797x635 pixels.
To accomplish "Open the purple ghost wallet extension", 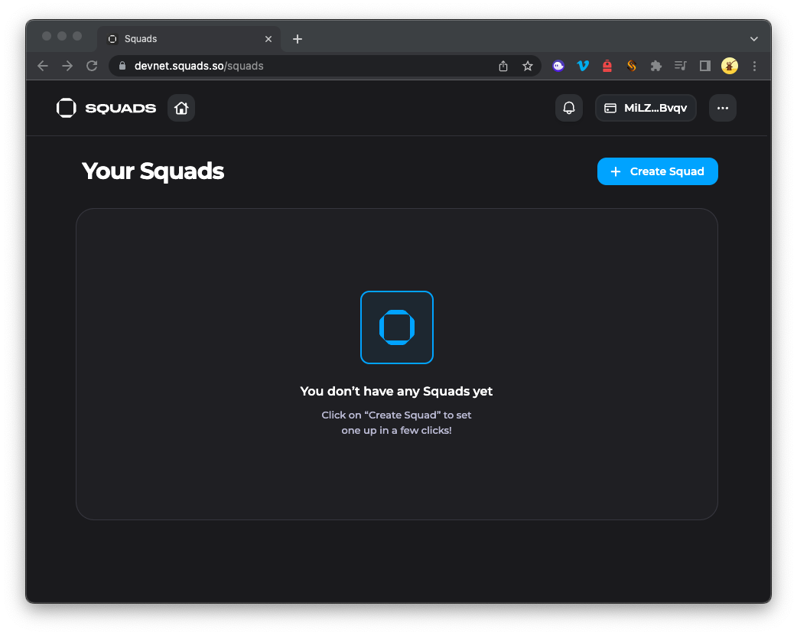I will click(x=558, y=66).
